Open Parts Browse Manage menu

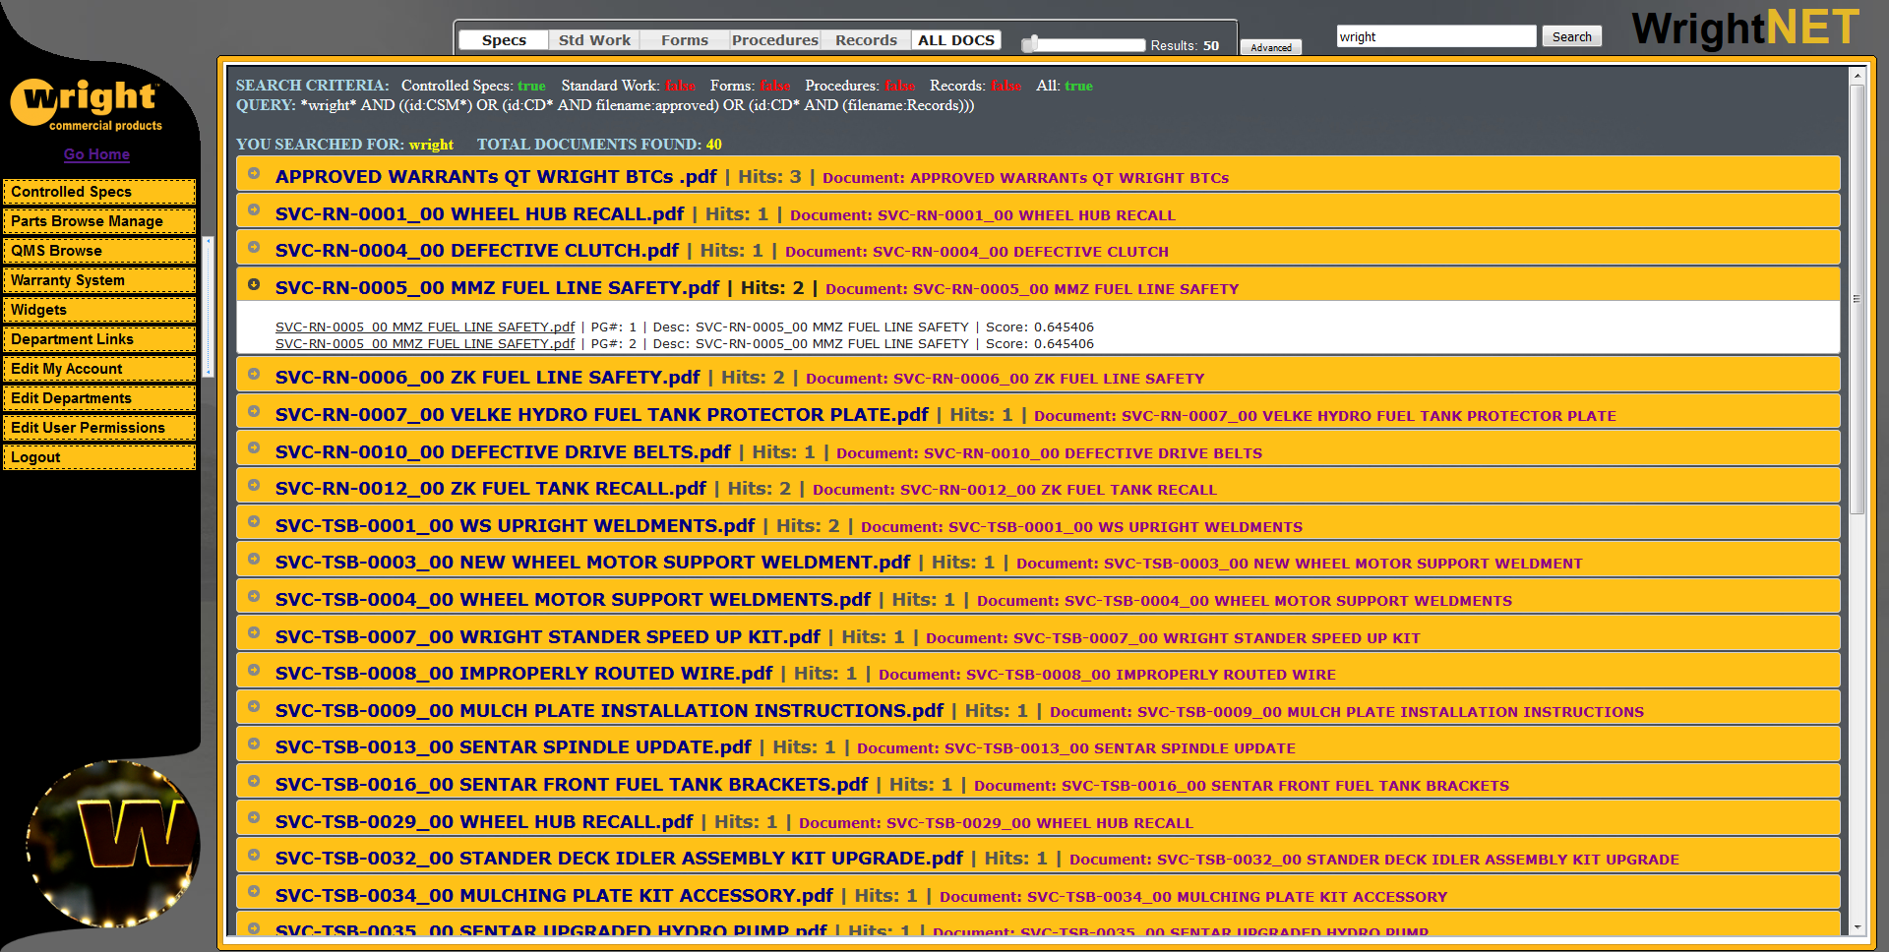(x=99, y=221)
